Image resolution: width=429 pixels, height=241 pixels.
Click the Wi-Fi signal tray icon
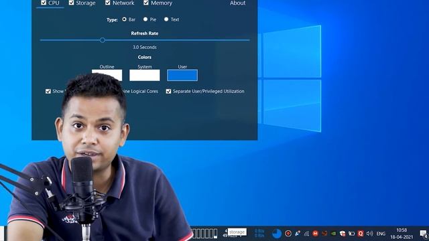click(x=306, y=234)
